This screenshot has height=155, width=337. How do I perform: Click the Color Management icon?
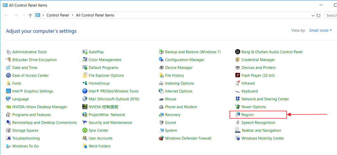pos(85,60)
